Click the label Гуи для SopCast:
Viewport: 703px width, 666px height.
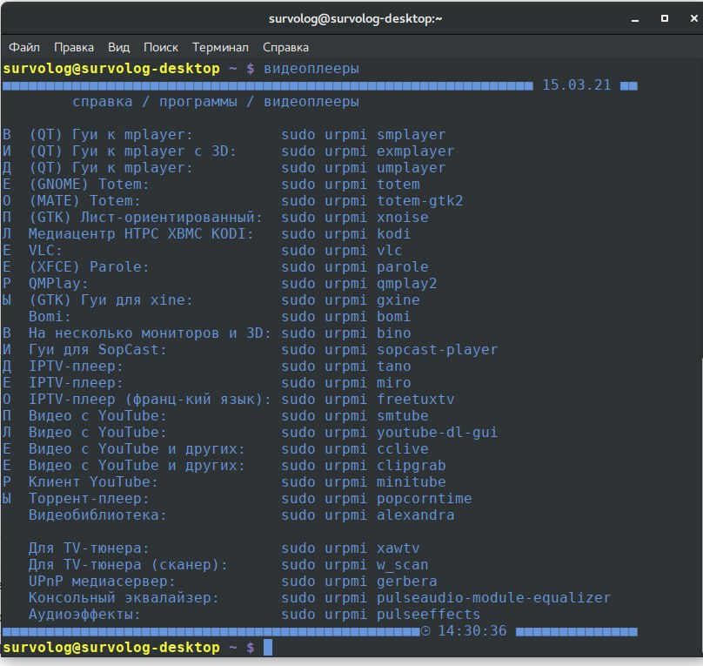click(x=97, y=350)
